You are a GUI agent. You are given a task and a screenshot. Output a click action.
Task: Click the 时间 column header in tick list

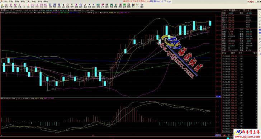224,53
